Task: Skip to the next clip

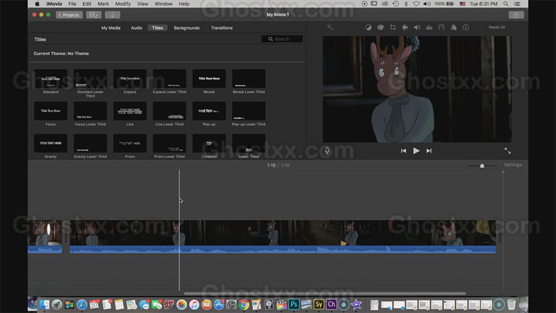Action: click(x=429, y=151)
